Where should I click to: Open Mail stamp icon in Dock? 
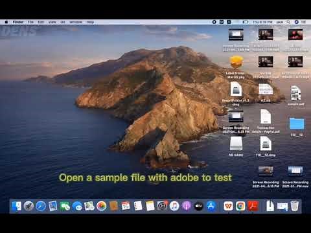point(53,206)
